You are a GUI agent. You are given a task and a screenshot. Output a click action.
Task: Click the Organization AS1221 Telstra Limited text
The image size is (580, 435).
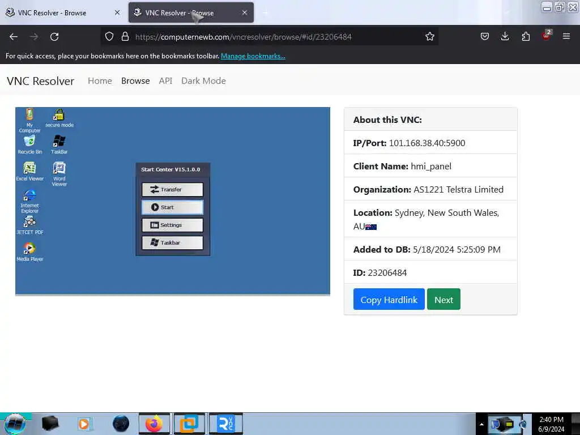coord(458,190)
